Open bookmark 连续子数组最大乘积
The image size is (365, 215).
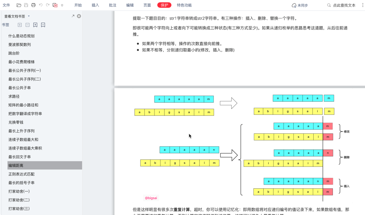tap(25, 148)
